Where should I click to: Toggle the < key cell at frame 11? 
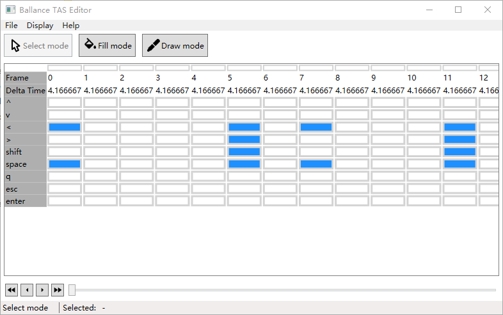point(459,127)
